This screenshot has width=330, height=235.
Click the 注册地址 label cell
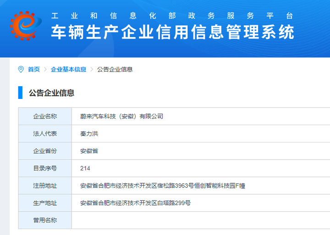(45, 186)
